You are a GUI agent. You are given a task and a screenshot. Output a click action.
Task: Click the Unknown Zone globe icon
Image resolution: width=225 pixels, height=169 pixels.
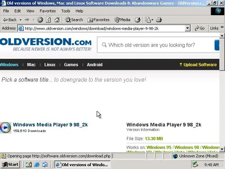175,156
